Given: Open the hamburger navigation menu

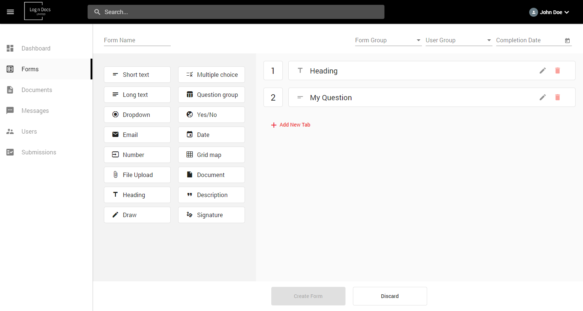Looking at the screenshot, I should 10,12.
